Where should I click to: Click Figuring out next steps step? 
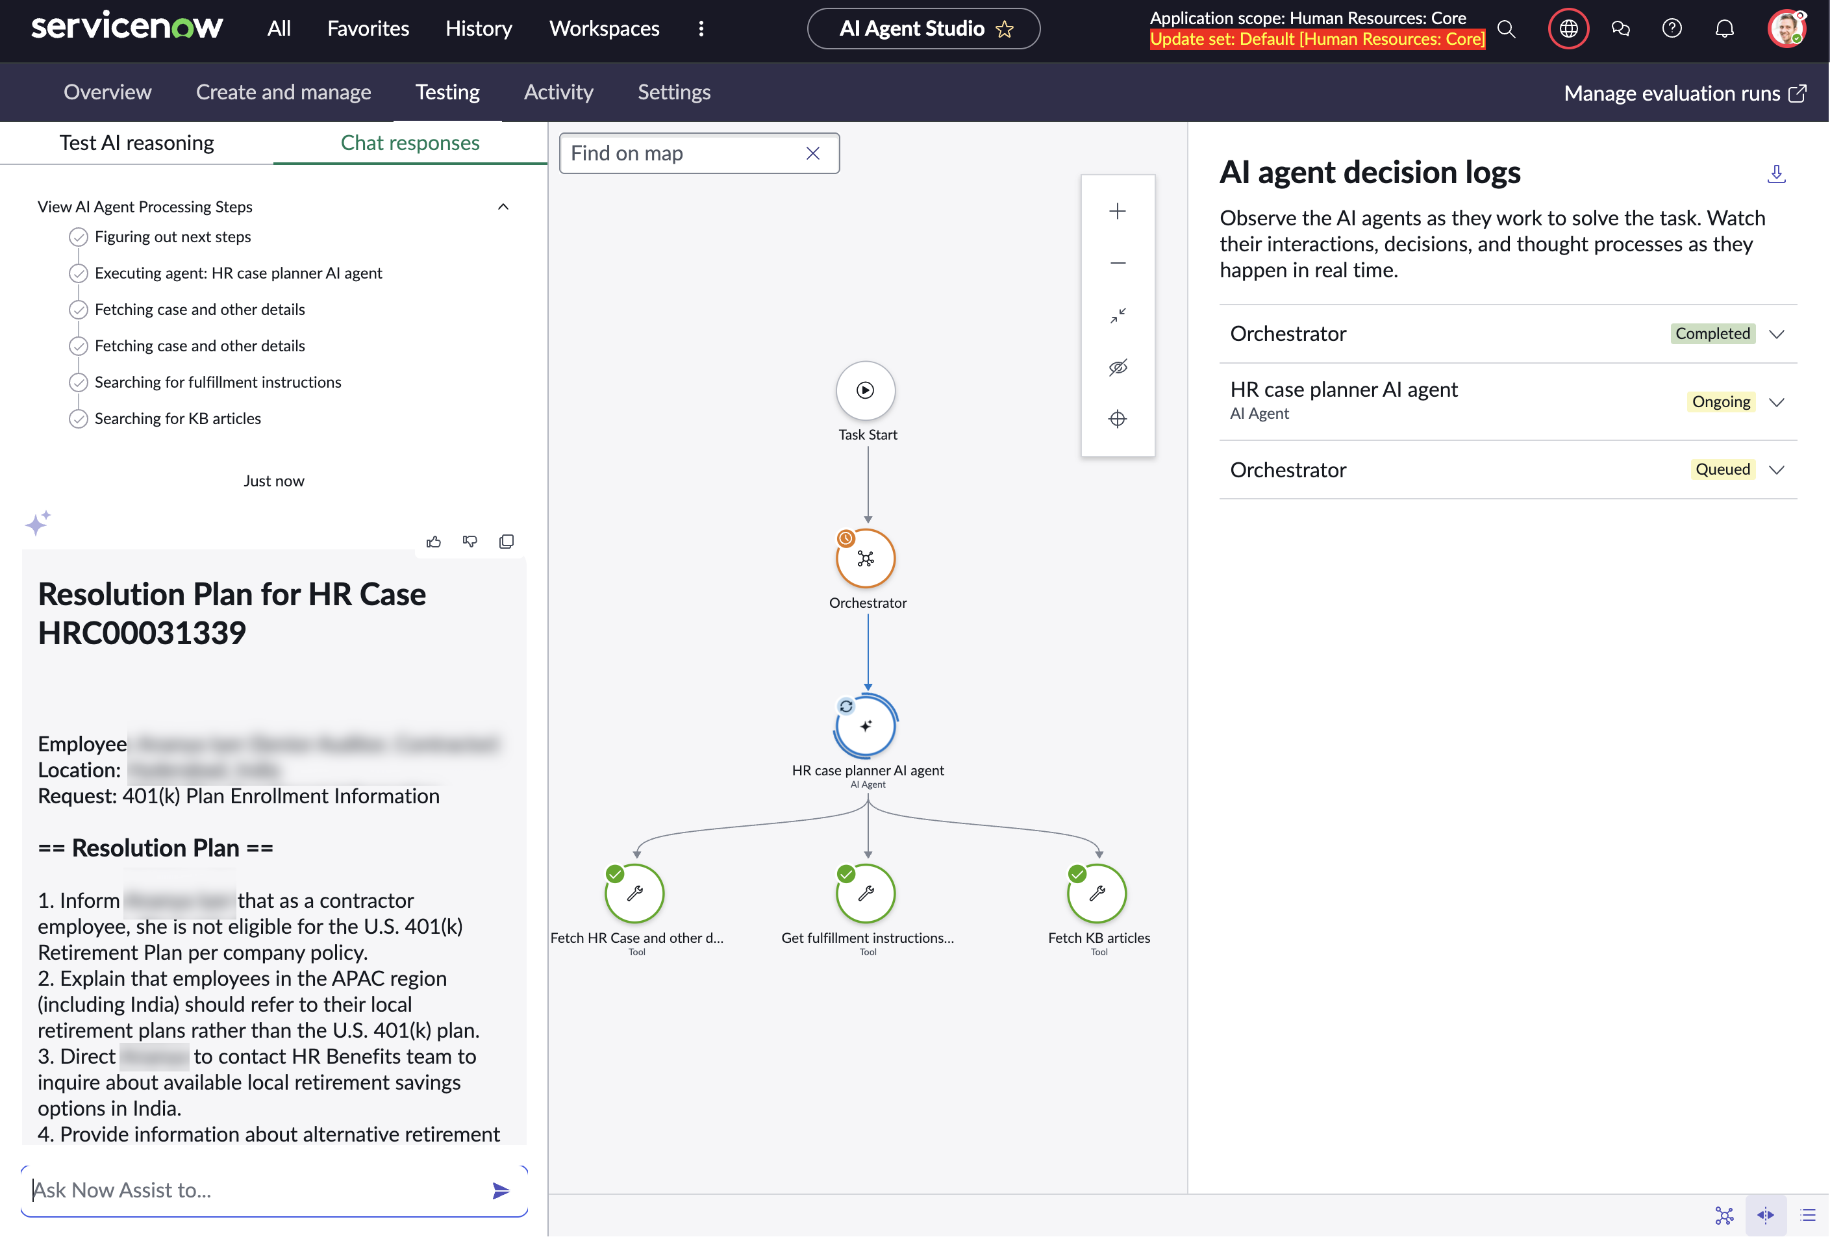click(x=173, y=237)
